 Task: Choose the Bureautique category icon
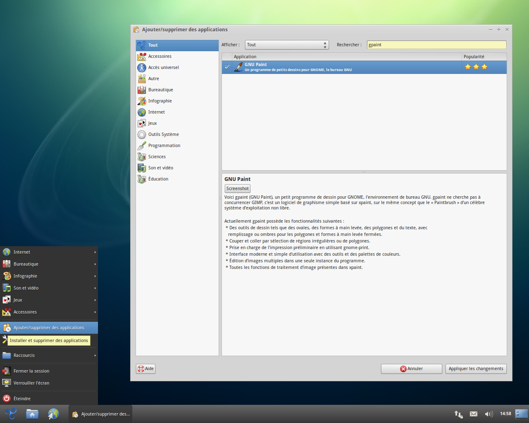(x=142, y=90)
